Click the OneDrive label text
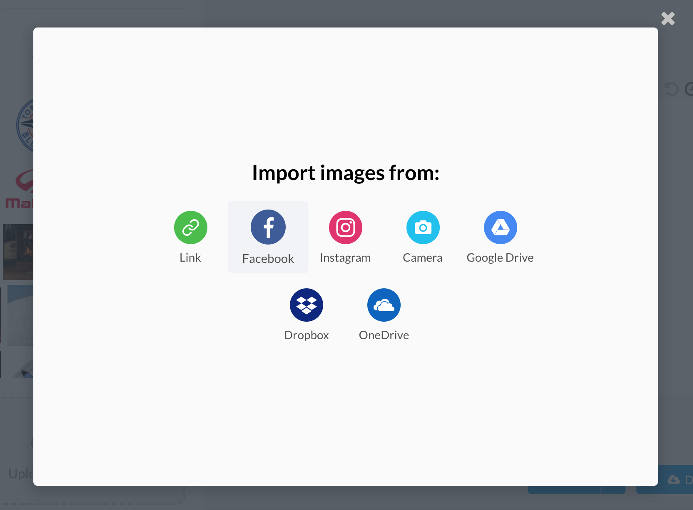 click(384, 335)
